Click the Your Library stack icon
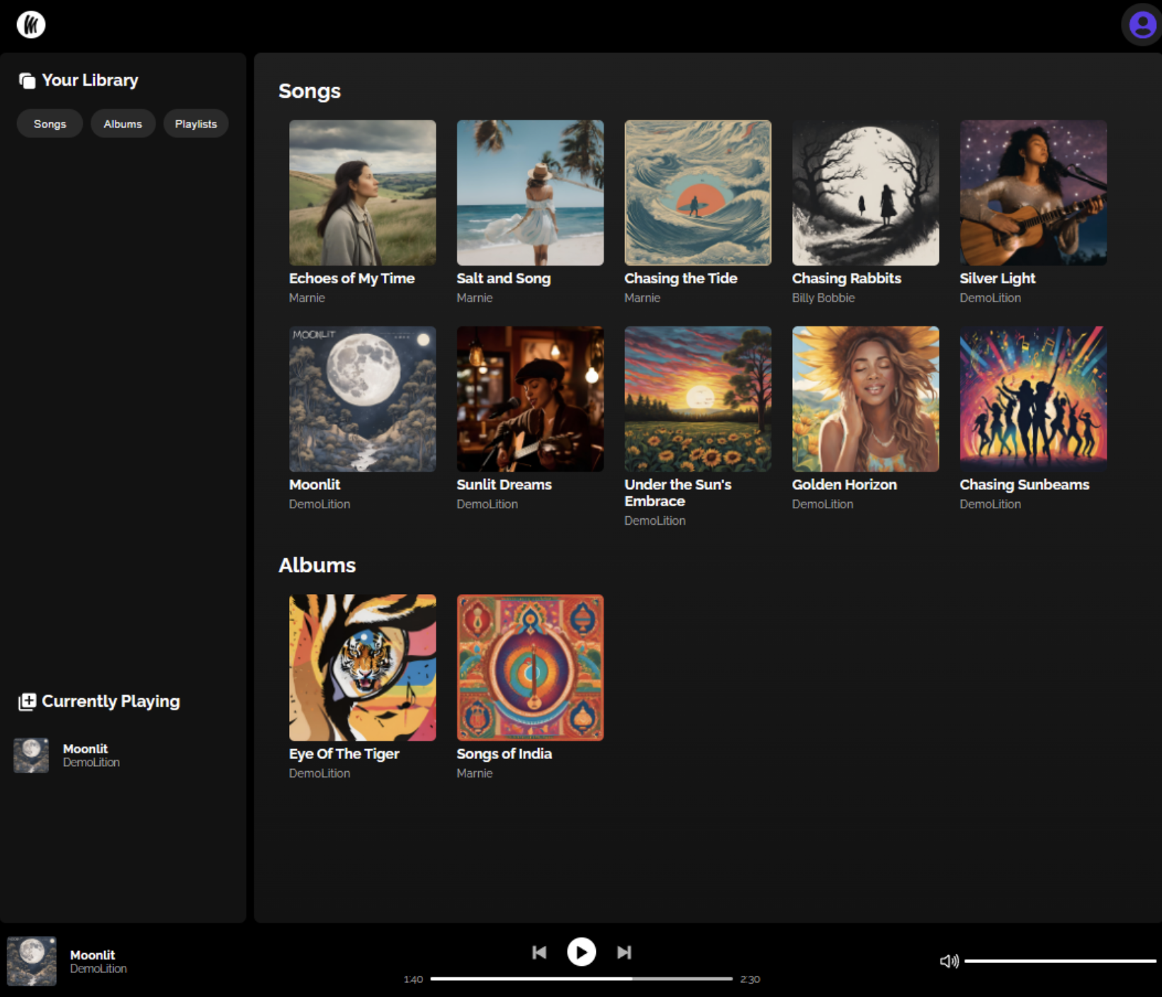This screenshot has height=997, width=1162. tap(27, 81)
